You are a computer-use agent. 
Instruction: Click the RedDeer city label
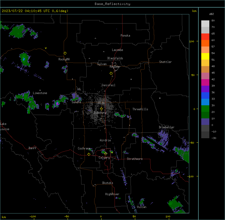pyautogui.click(x=115, y=67)
